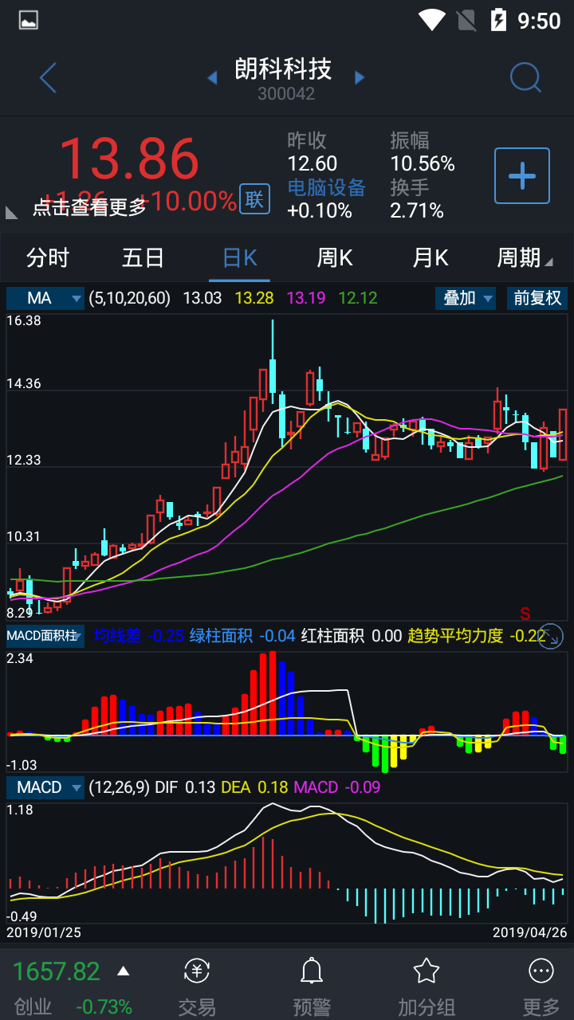Tap the 创业 index label

coord(33,1006)
